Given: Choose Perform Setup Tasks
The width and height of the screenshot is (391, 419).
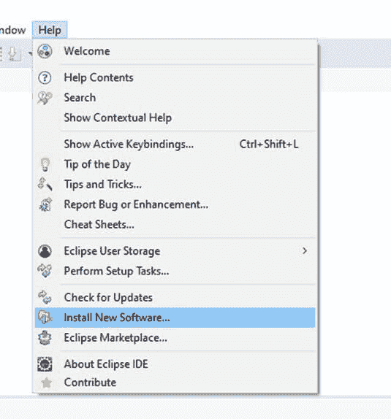Looking at the screenshot, I should (x=175, y=271).
